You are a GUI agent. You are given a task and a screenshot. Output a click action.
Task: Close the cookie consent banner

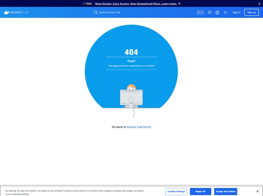pyautogui.click(x=257, y=191)
